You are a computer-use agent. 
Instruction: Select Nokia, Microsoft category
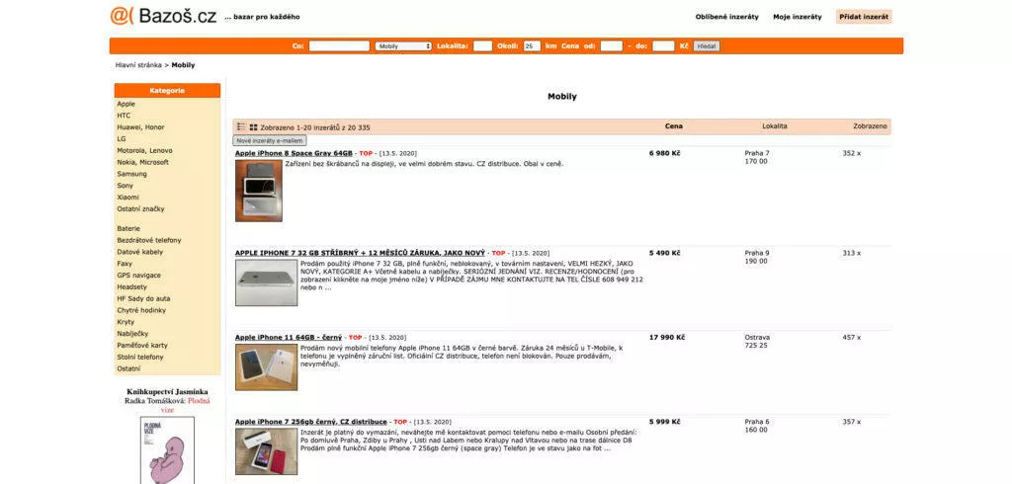pos(142,162)
